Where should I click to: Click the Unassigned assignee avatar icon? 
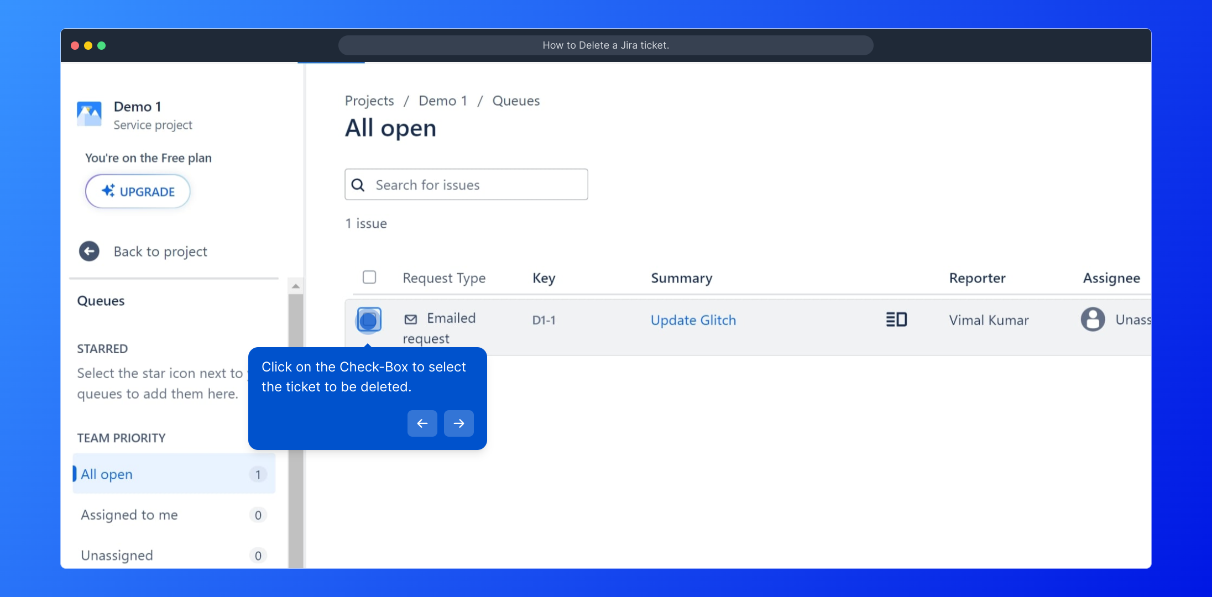[x=1093, y=320]
